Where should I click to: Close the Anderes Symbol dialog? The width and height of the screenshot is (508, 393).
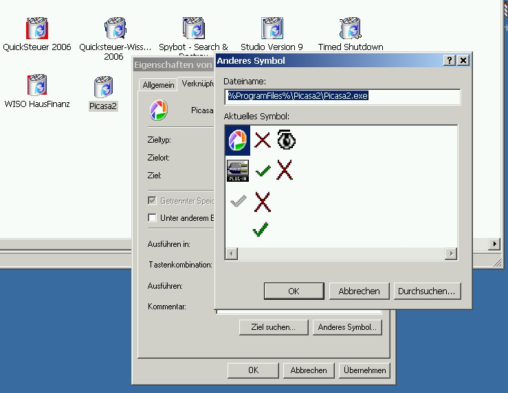coord(463,60)
